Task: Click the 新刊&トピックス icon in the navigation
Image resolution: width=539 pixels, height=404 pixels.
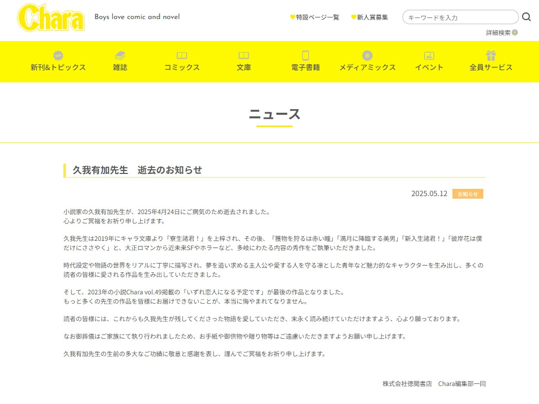Action: 58,56
